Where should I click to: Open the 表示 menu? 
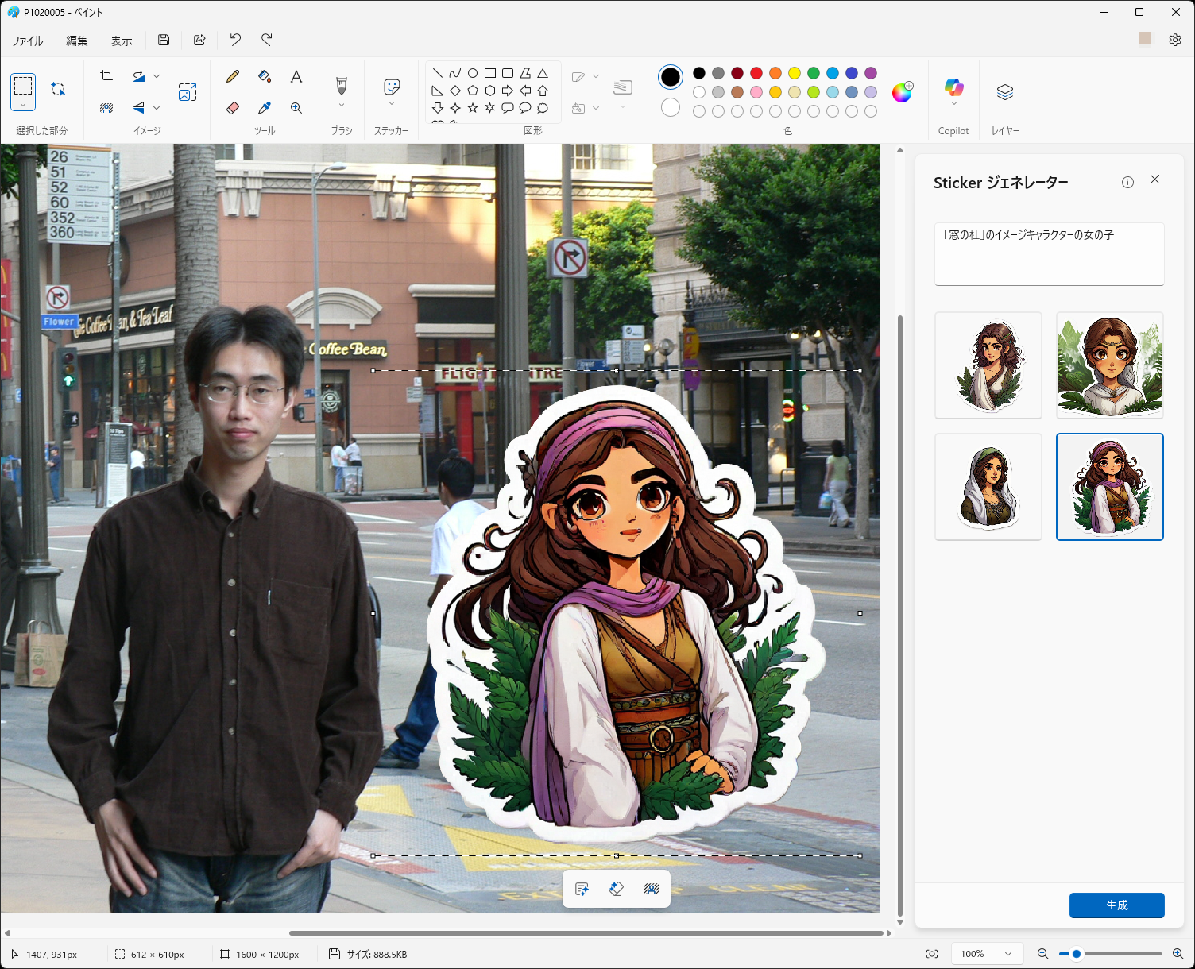pos(122,41)
